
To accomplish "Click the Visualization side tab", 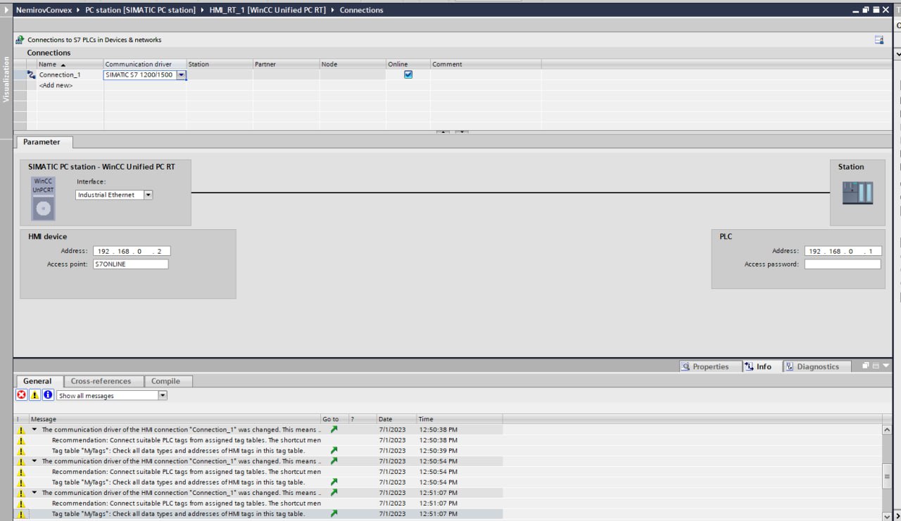I will click(x=6, y=79).
